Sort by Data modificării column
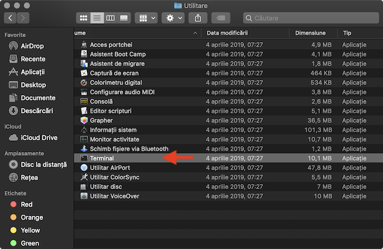Image resolution: width=383 pixels, height=249 pixels. [245, 33]
